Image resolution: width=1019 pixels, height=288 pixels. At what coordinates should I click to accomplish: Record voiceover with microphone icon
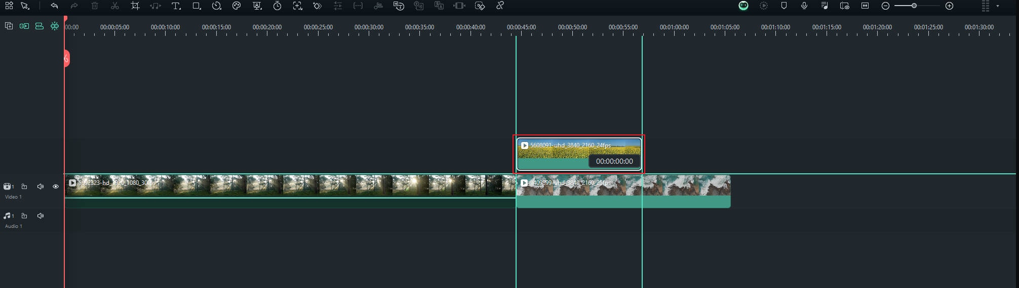(x=804, y=6)
